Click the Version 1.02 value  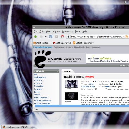[94, 82]
